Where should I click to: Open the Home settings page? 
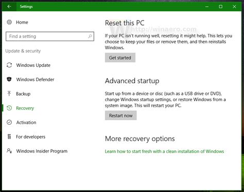[22, 22]
